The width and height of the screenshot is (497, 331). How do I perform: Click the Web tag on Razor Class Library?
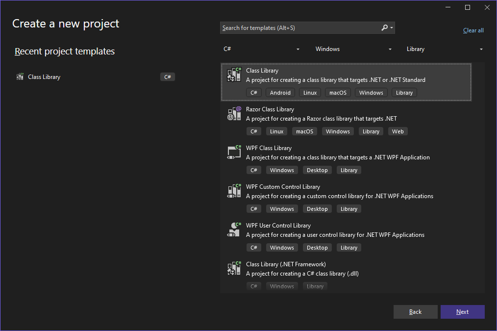(398, 131)
